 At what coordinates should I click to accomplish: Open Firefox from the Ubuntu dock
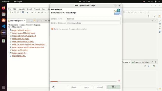coord(4,8)
